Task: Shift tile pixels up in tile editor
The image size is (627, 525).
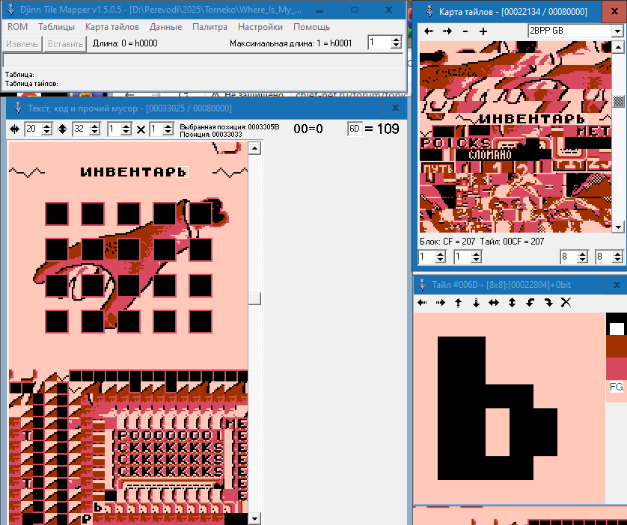Action: tap(458, 303)
